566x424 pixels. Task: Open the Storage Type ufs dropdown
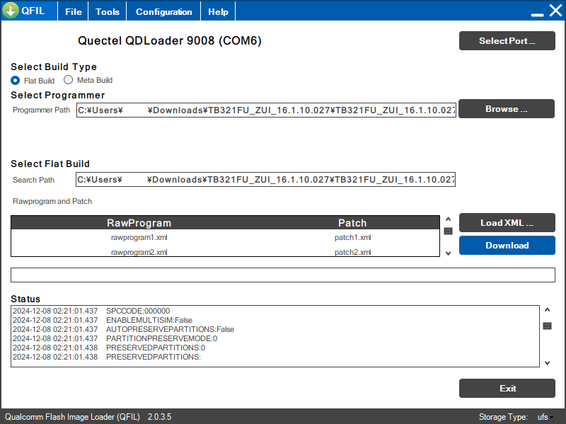pyautogui.click(x=545, y=417)
